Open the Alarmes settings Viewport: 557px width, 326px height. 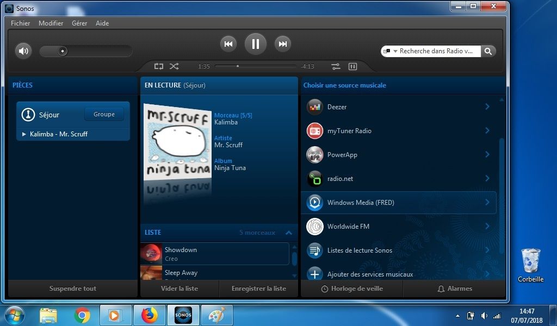(455, 289)
